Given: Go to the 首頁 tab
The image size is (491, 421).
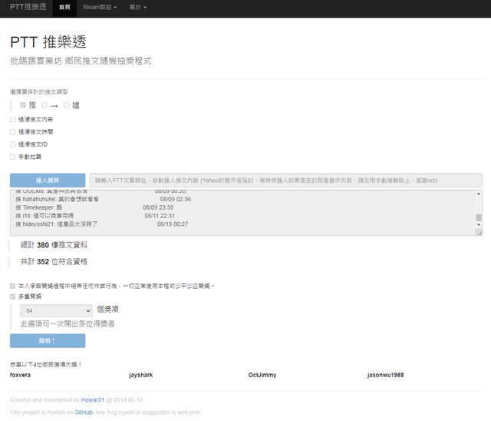Looking at the screenshot, I should [64, 7].
